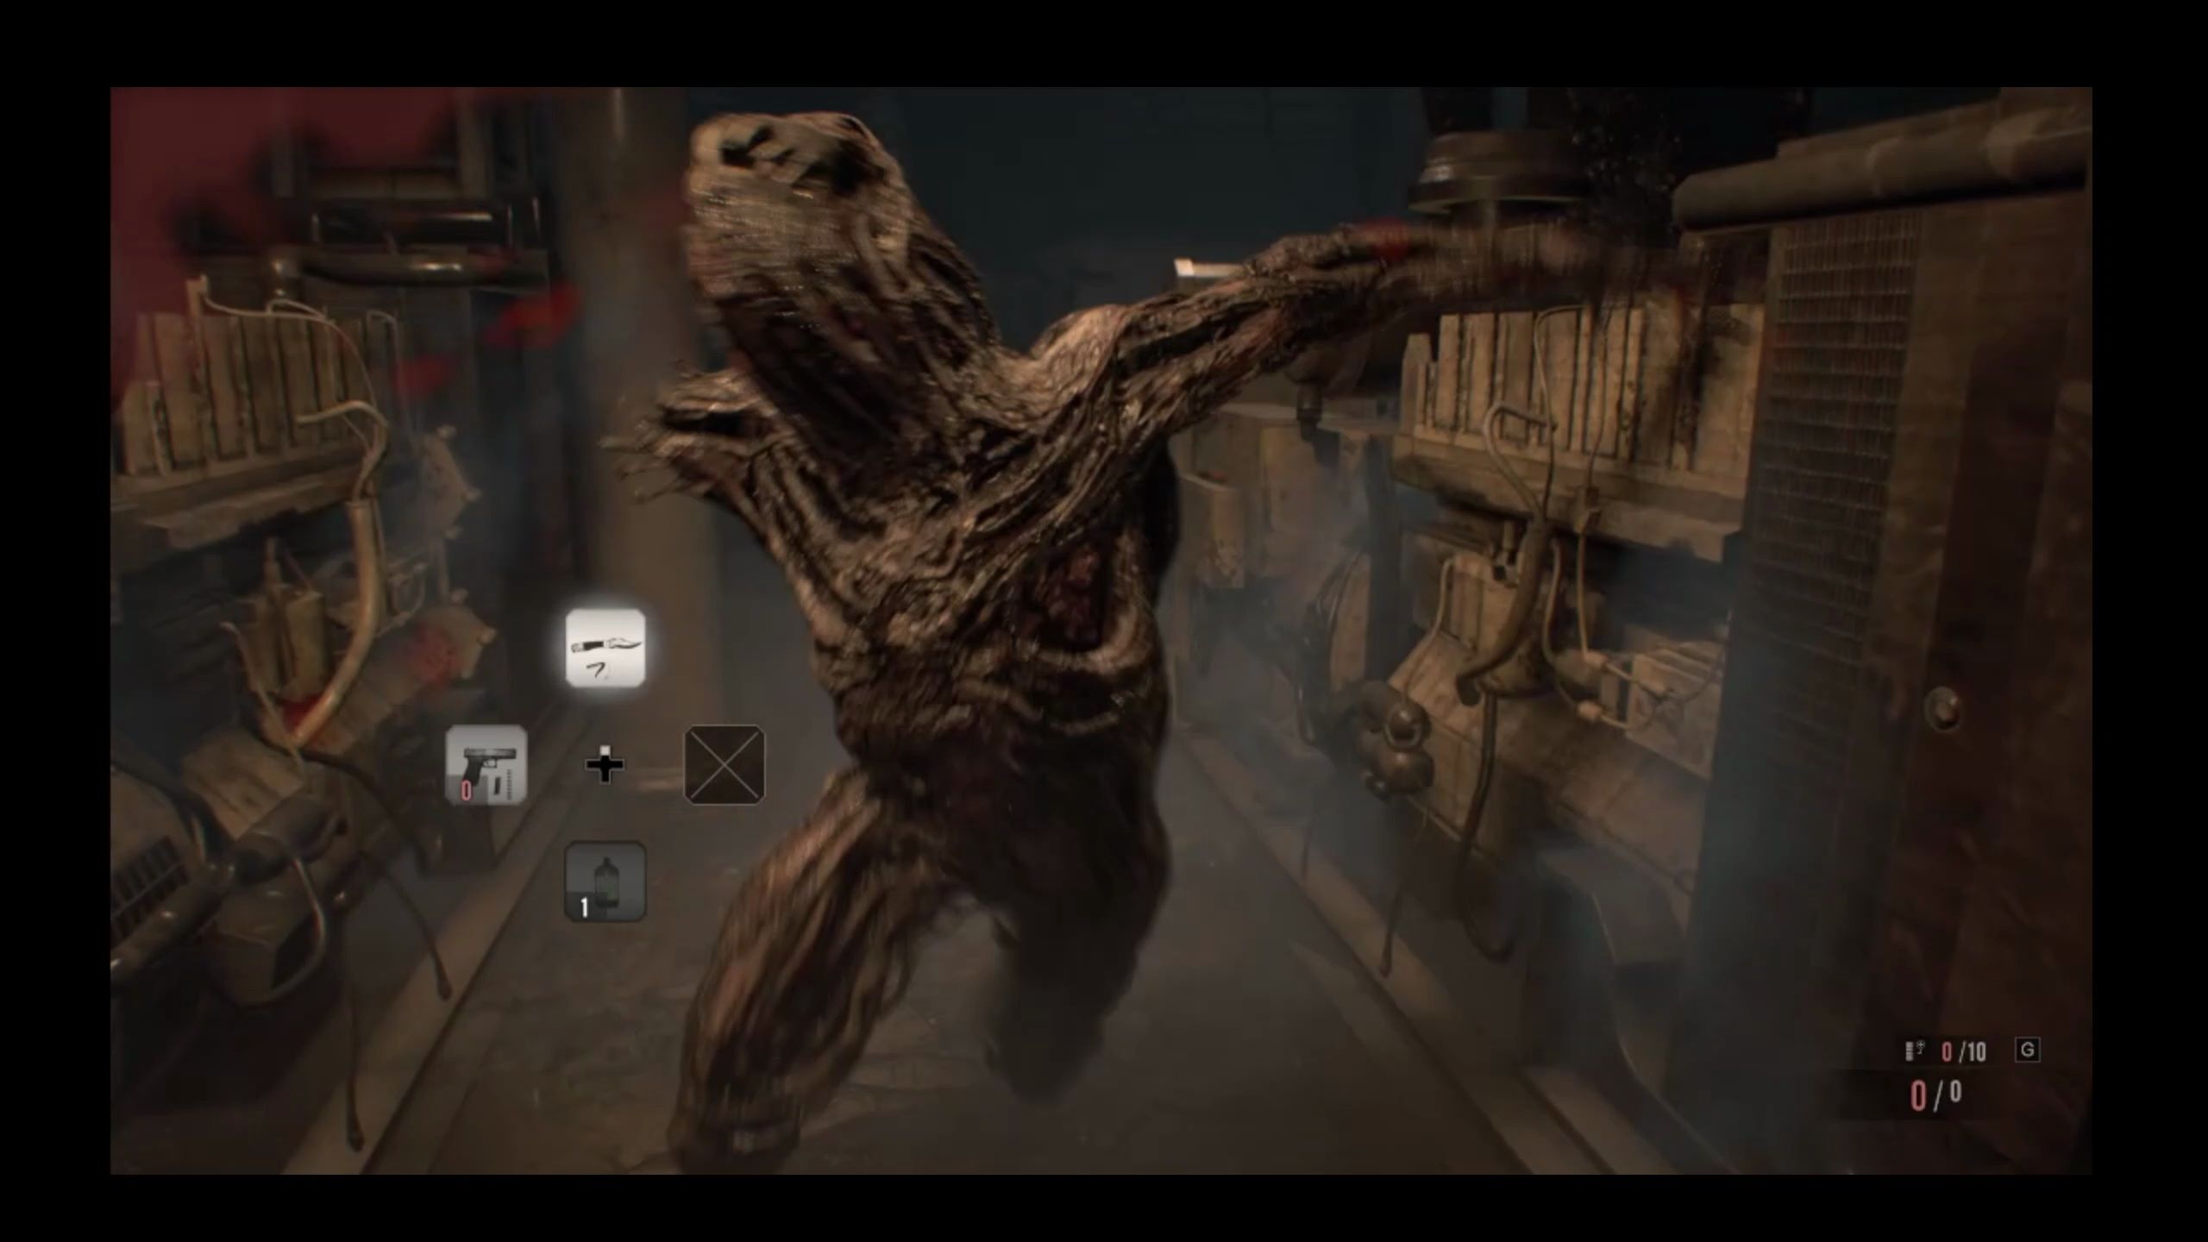2208x1242 pixels.
Task: Select the bottle item quick slot
Action: click(x=605, y=881)
